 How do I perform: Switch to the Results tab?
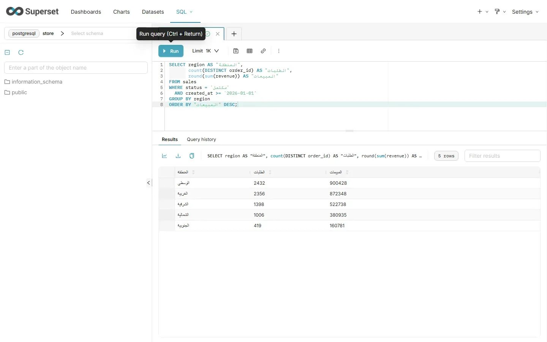point(170,139)
